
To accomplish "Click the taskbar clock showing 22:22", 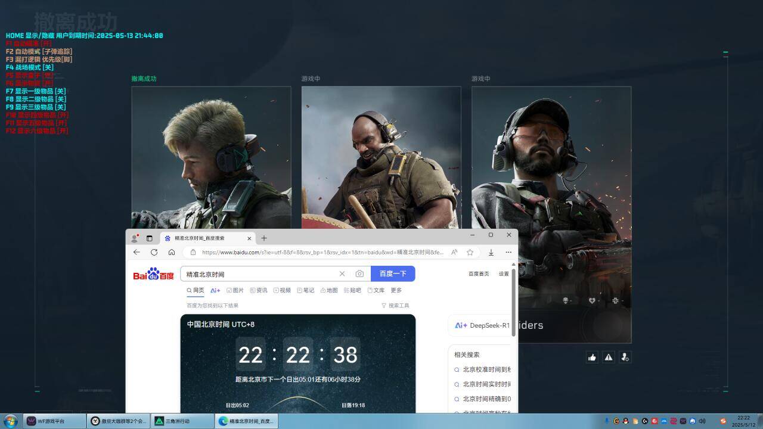I will coord(743,421).
